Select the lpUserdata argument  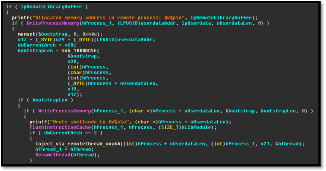click(196, 23)
